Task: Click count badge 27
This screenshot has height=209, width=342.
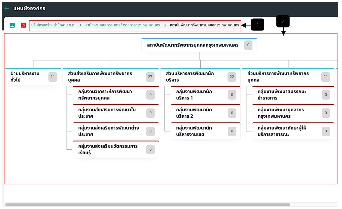Action: pyautogui.click(x=150, y=77)
